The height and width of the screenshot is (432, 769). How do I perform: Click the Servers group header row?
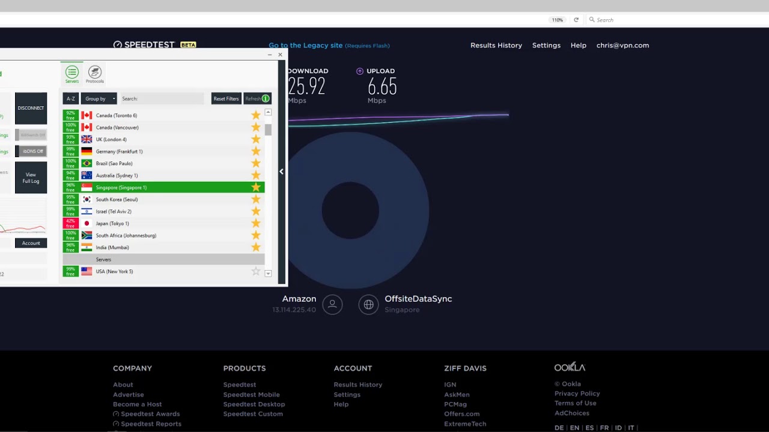click(x=163, y=259)
